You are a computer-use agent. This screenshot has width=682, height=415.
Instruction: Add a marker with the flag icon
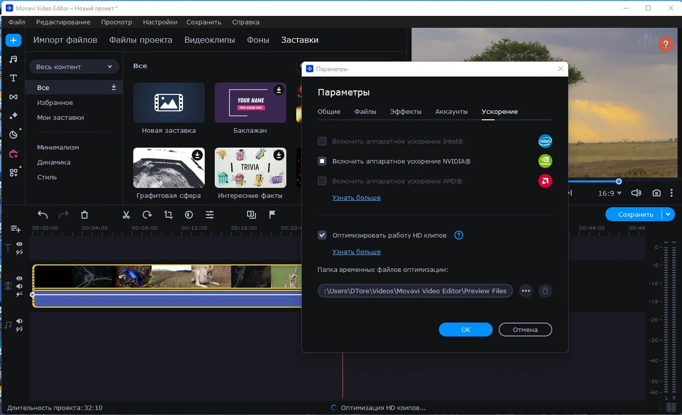click(272, 214)
